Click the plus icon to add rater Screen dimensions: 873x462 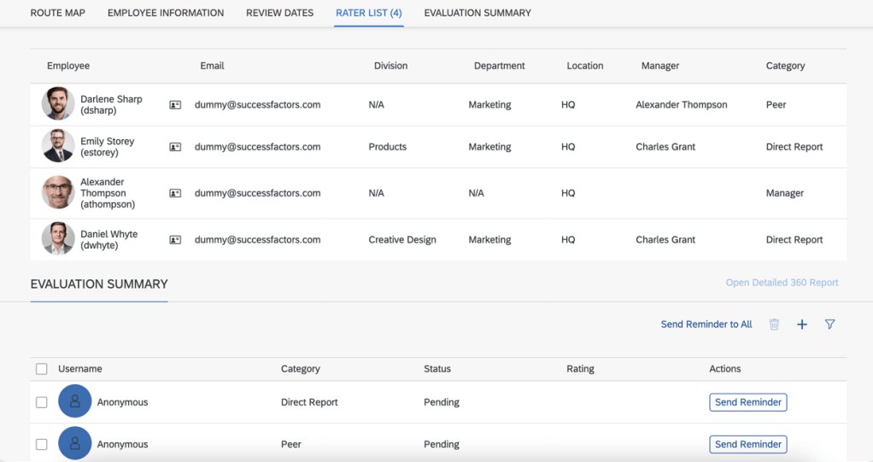[801, 325]
